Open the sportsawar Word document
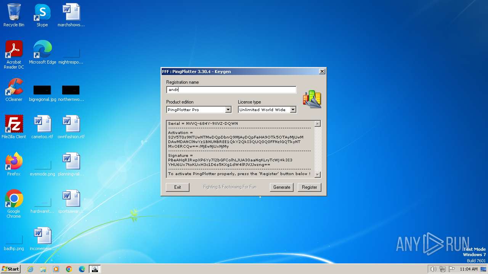This screenshot has width=488, height=274. pyautogui.click(x=71, y=202)
